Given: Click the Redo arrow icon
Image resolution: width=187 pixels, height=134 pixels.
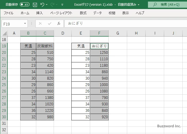Looking at the screenshot, I should [52, 5].
